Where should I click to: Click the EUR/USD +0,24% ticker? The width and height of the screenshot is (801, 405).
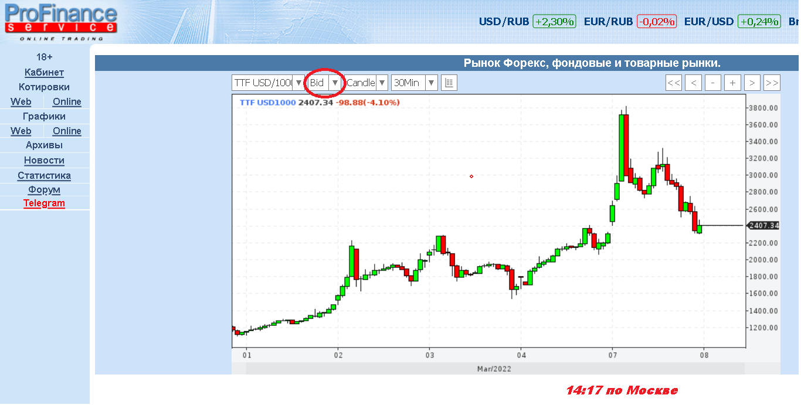(x=732, y=22)
